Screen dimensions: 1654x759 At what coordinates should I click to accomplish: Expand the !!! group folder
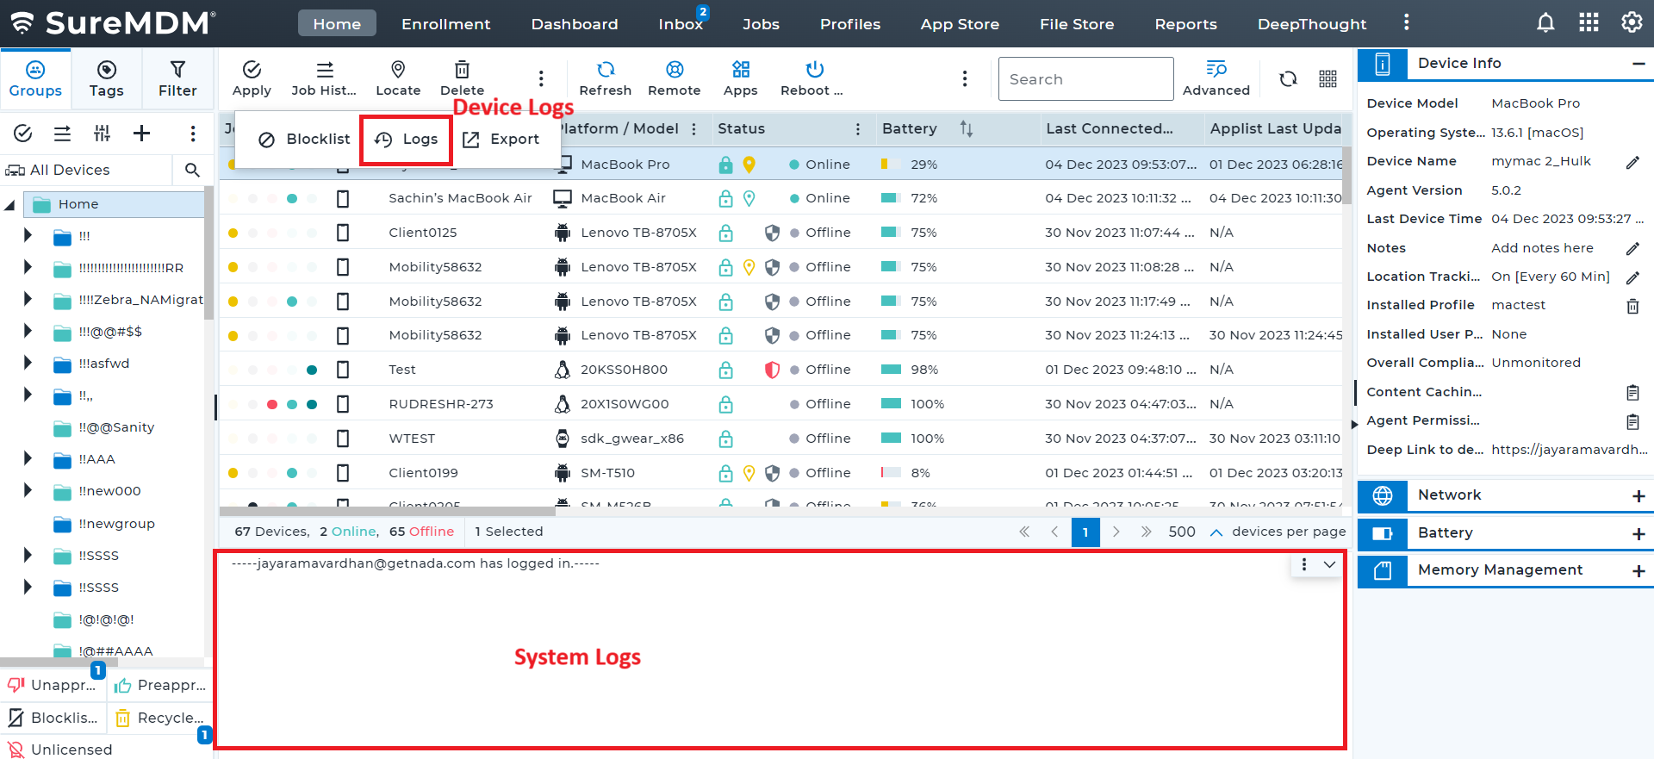(28, 235)
